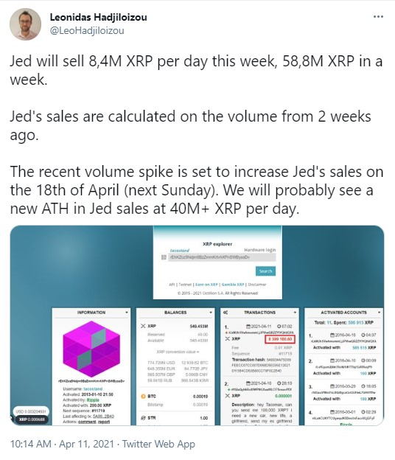Open the Hardware login link
The width and height of the screenshot is (395, 460).
260,250
